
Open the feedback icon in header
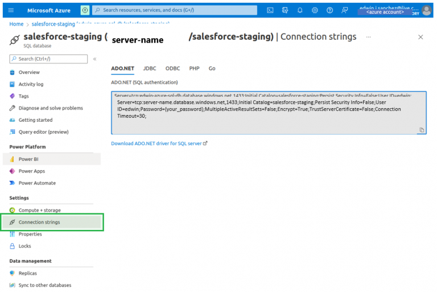pyautogui.click(x=344, y=10)
